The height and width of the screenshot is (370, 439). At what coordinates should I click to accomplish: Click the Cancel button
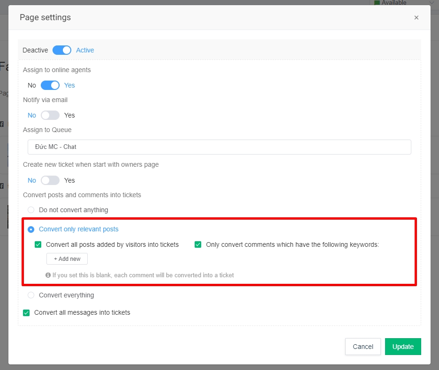coord(363,347)
